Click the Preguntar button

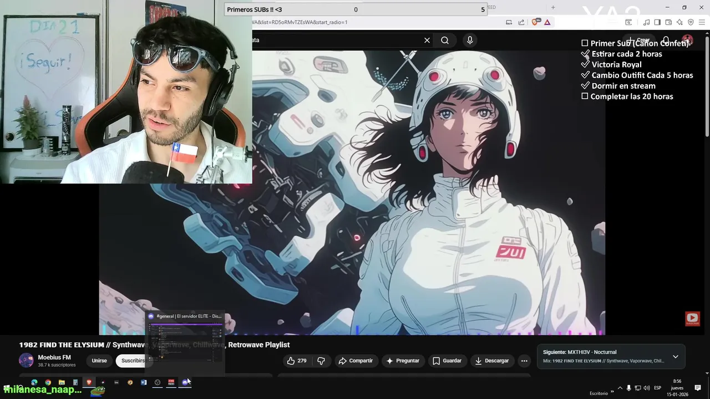click(x=403, y=361)
